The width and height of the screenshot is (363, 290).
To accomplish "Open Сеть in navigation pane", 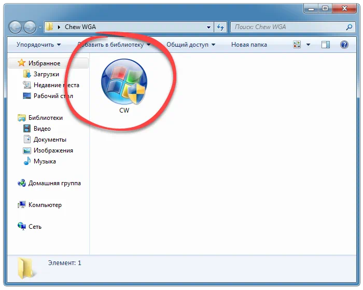I will [x=35, y=227].
